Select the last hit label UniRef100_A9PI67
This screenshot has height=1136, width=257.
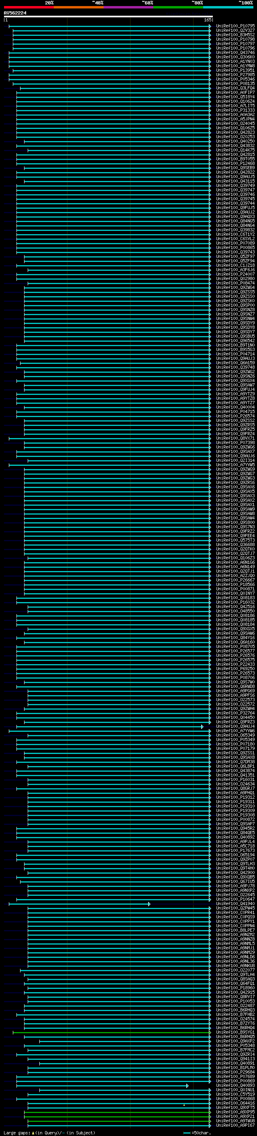point(235,1125)
